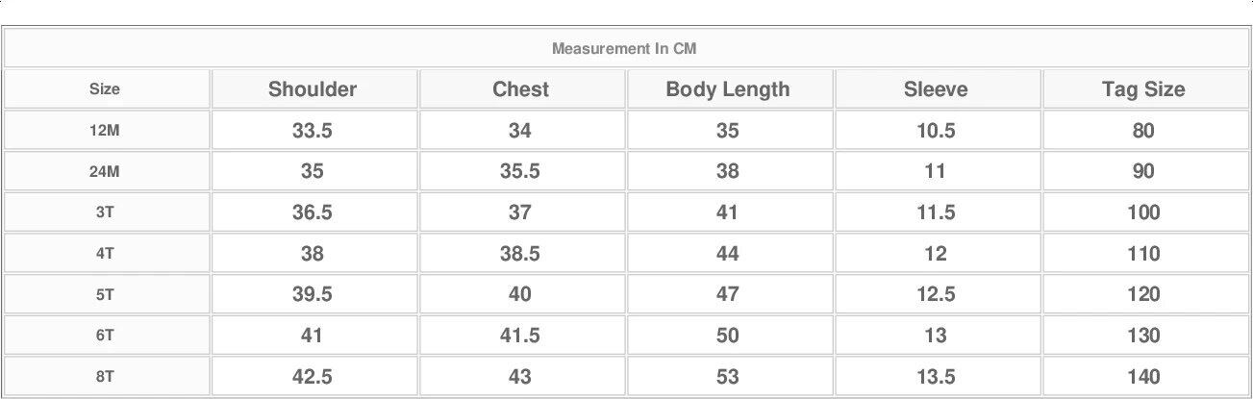Image resolution: width=1253 pixels, height=399 pixels.
Task: Click the 6T size row label
Action: click(105, 336)
